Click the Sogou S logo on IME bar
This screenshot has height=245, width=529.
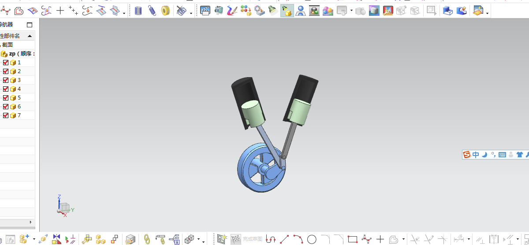pyautogui.click(x=467, y=155)
